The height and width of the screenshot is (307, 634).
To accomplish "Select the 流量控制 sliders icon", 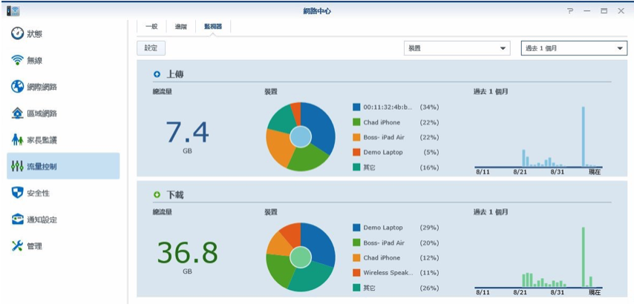I will pyautogui.click(x=17, y=166).
